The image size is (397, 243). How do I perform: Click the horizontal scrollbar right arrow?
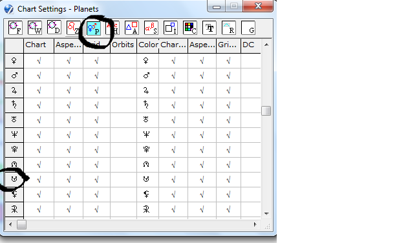[x=255, y=224]
